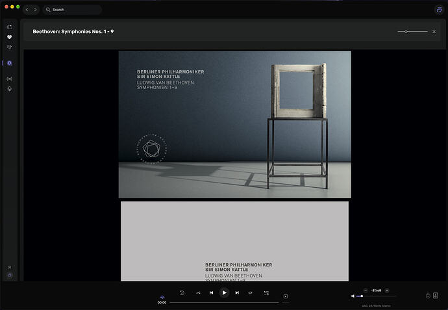Viewport: 448px width, 310px height.
Task: Click the track progress bar
Action: [224, 302]
